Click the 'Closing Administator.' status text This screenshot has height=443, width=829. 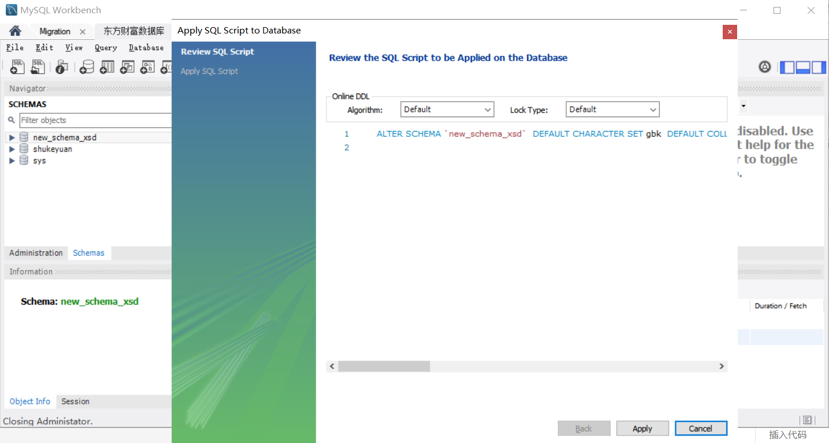[x=48, y=421]
